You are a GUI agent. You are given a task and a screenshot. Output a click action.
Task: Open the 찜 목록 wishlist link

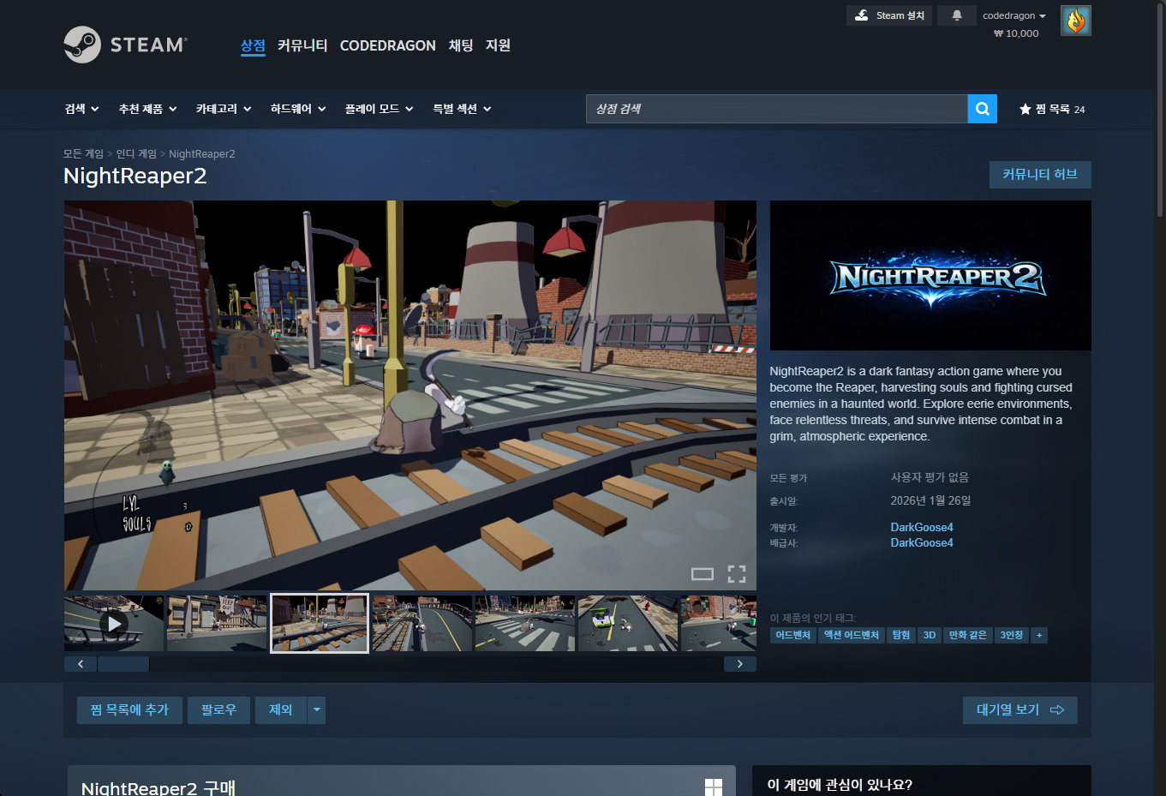click(x=1052, y=109)
